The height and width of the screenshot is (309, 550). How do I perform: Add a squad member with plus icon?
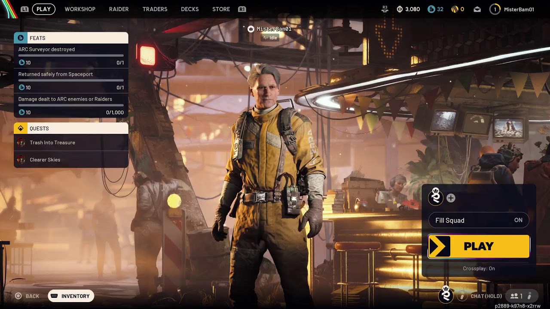pos(451,198)
